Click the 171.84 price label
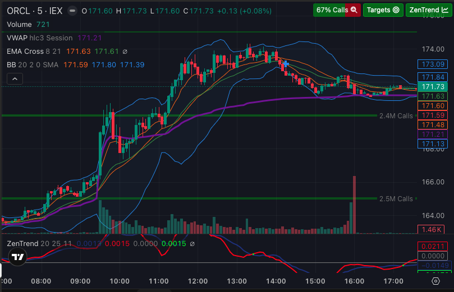Viewport: 454px width, 292px height. click(433, 77)
